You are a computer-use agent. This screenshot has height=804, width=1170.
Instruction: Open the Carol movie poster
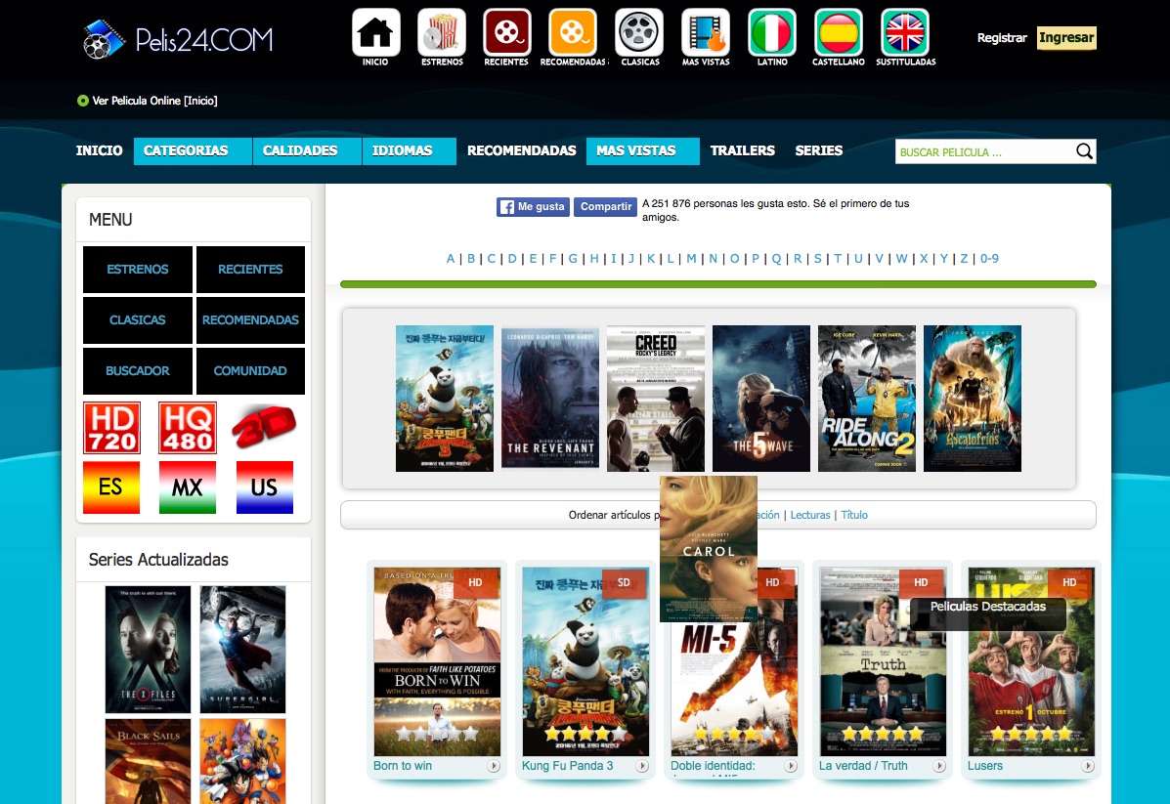coord(709,549)
